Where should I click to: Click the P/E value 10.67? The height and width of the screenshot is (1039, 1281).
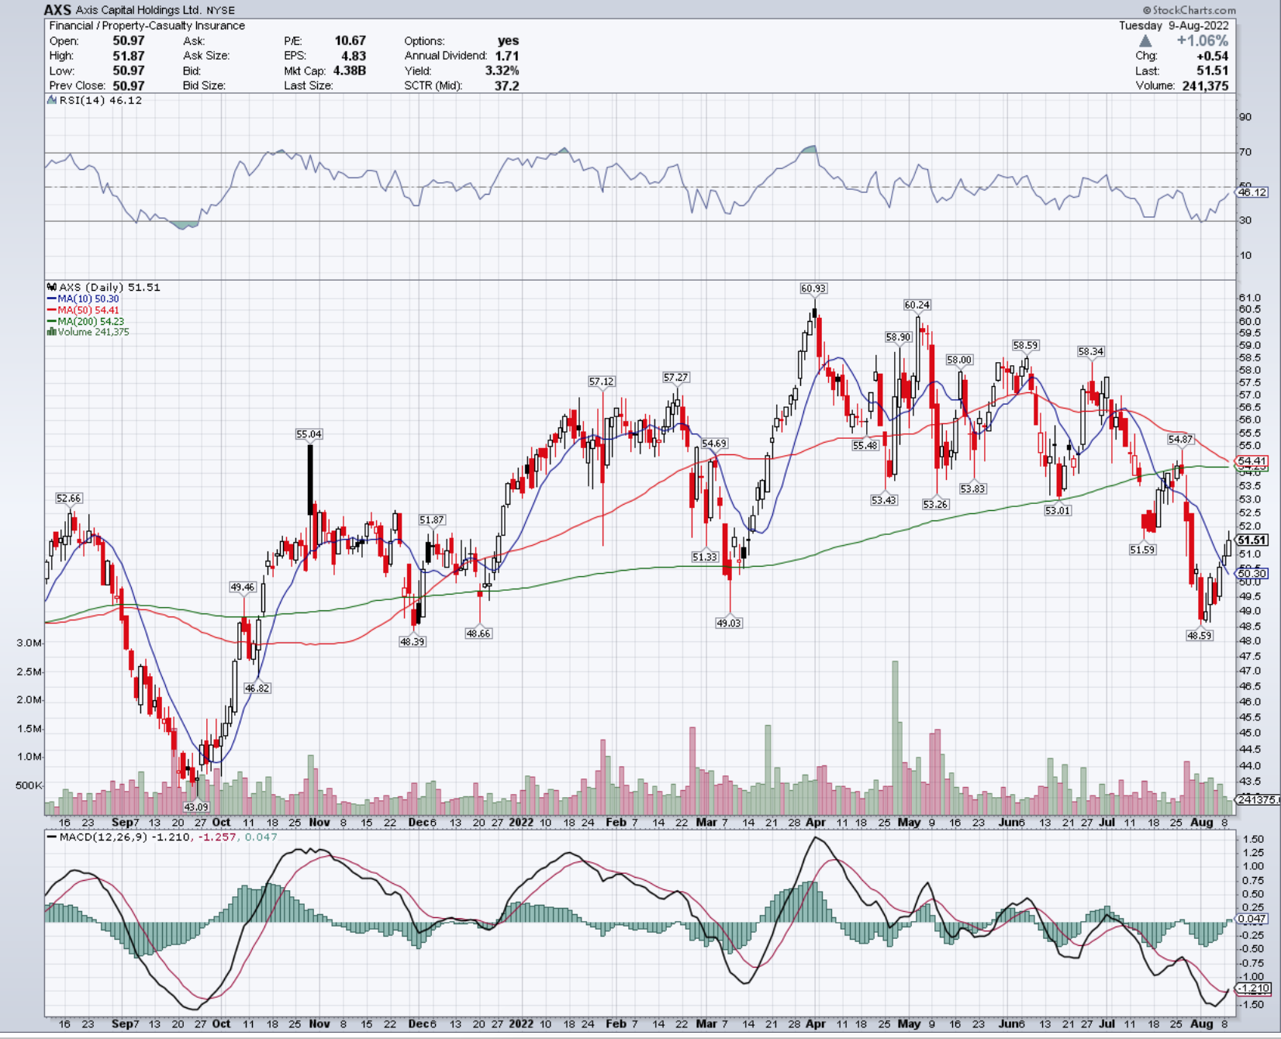[350, 40]
